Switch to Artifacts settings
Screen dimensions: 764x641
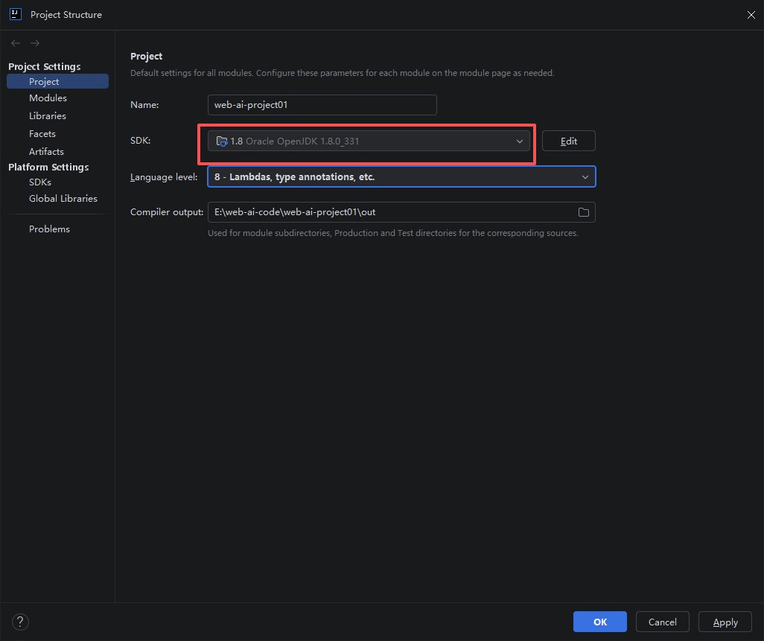click(46, 151)
